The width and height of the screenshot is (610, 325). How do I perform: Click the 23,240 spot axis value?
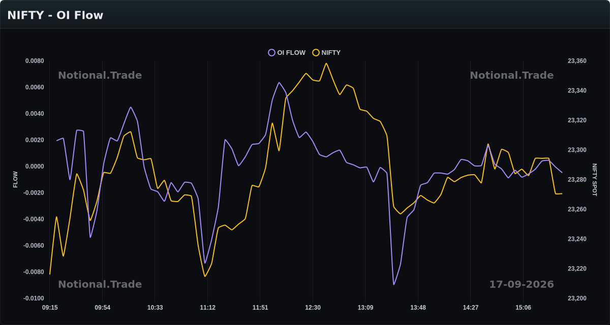tap(577, 239)
